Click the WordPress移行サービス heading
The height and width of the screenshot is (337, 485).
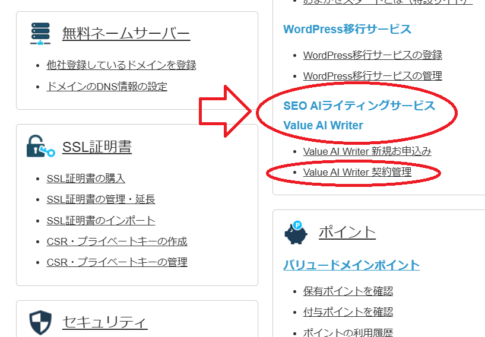click(x=347, y=30)
